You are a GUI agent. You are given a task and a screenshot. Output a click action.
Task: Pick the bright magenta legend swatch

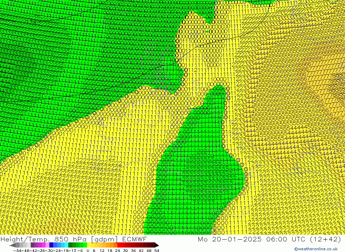tap(43, 245)
